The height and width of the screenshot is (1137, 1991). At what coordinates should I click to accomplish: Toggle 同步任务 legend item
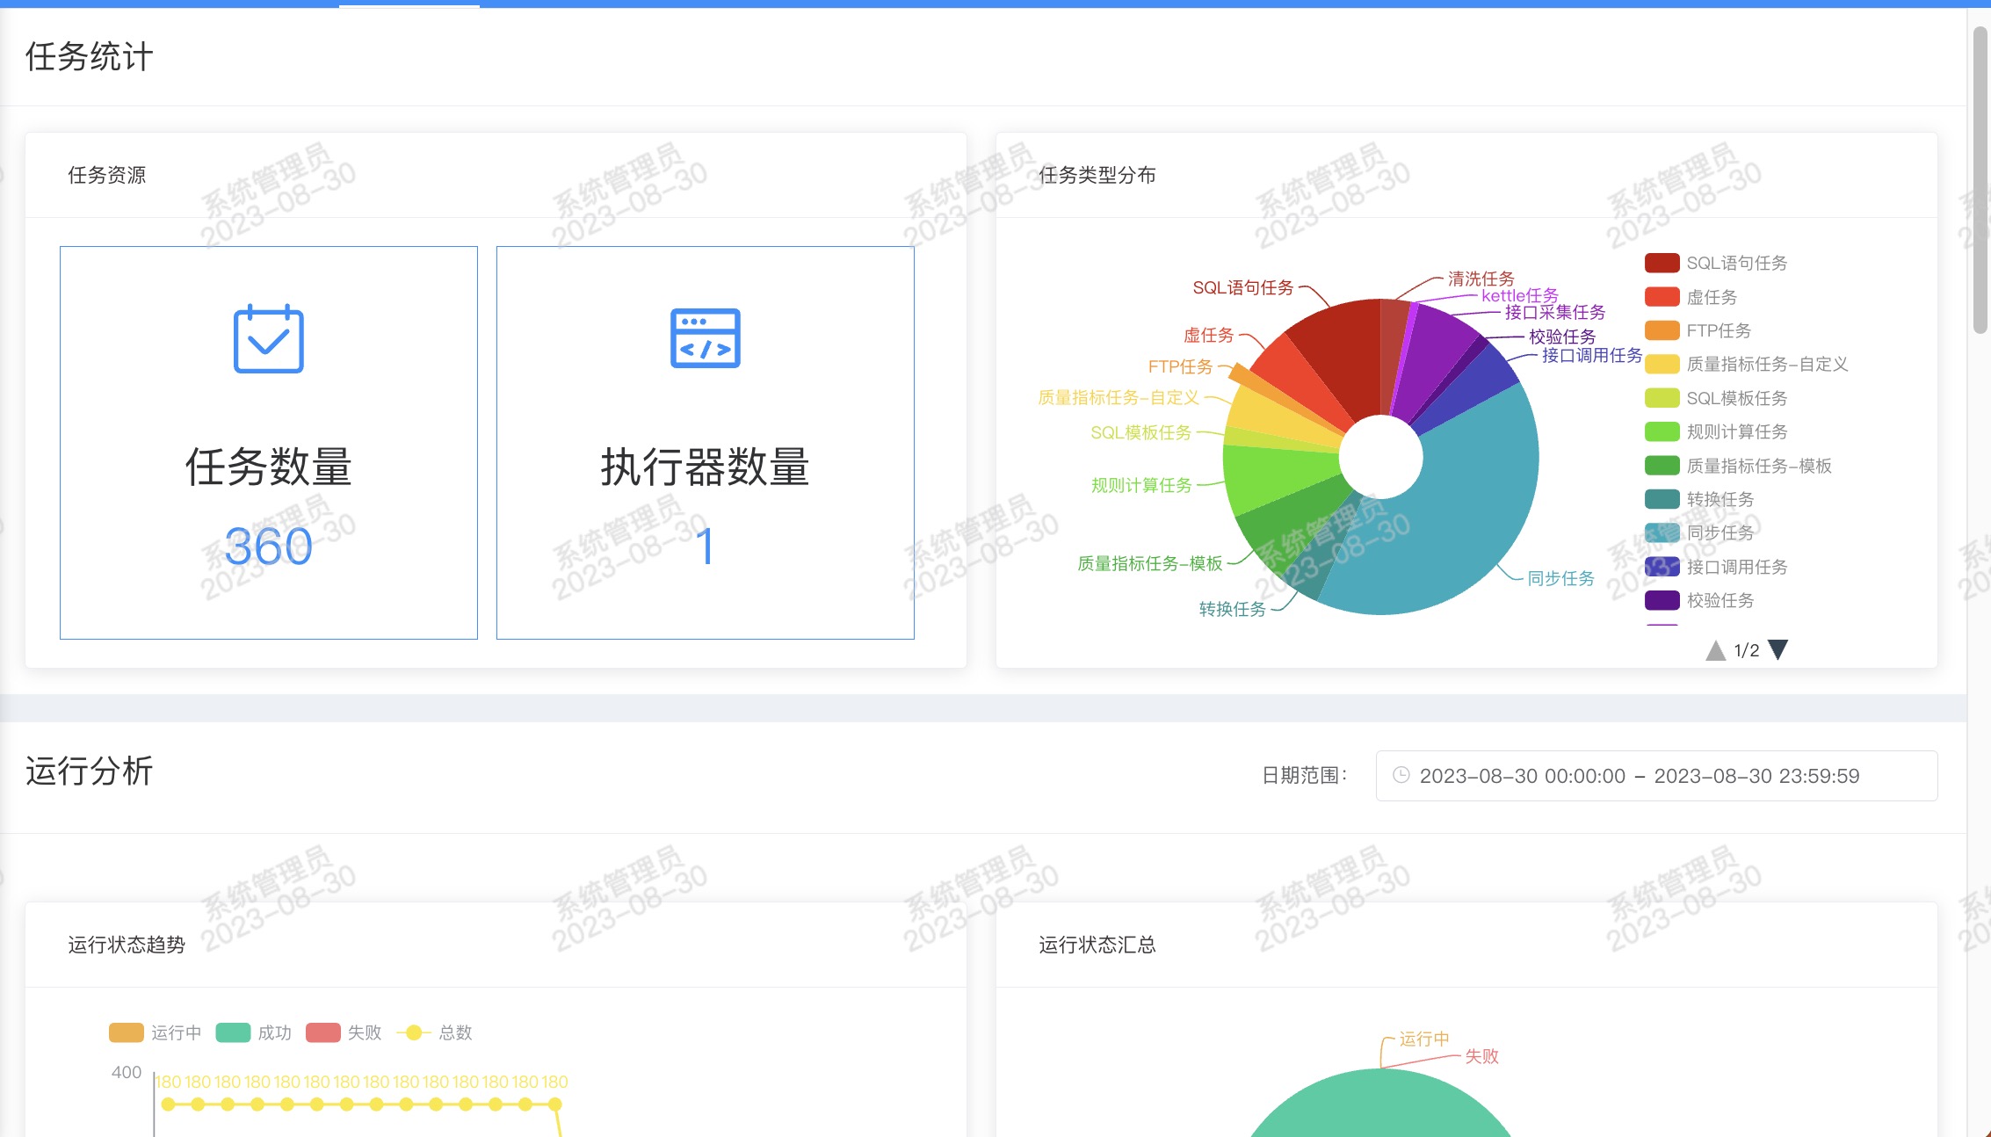[x=1699, y=532]
